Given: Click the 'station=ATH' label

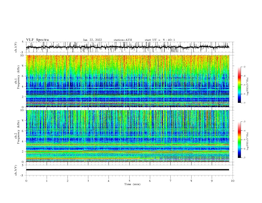Looking at the screenshot, I should click(x=123, y=40).
